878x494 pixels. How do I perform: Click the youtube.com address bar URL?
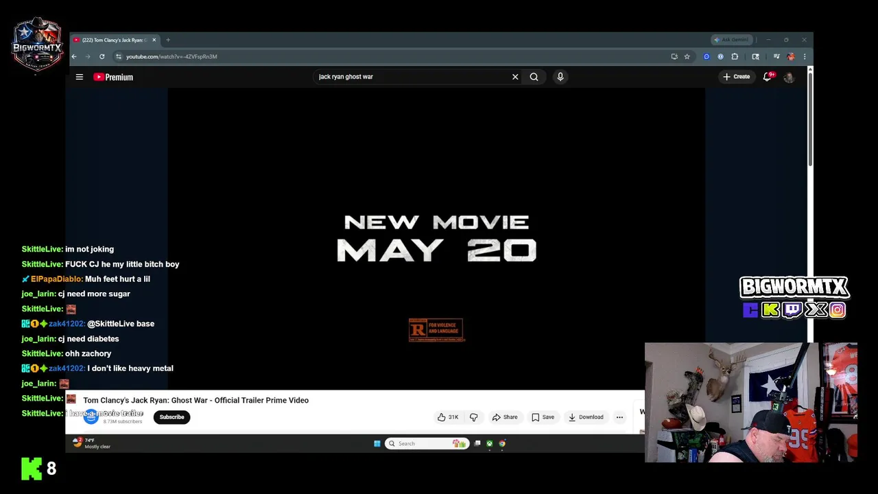(171, 56)
